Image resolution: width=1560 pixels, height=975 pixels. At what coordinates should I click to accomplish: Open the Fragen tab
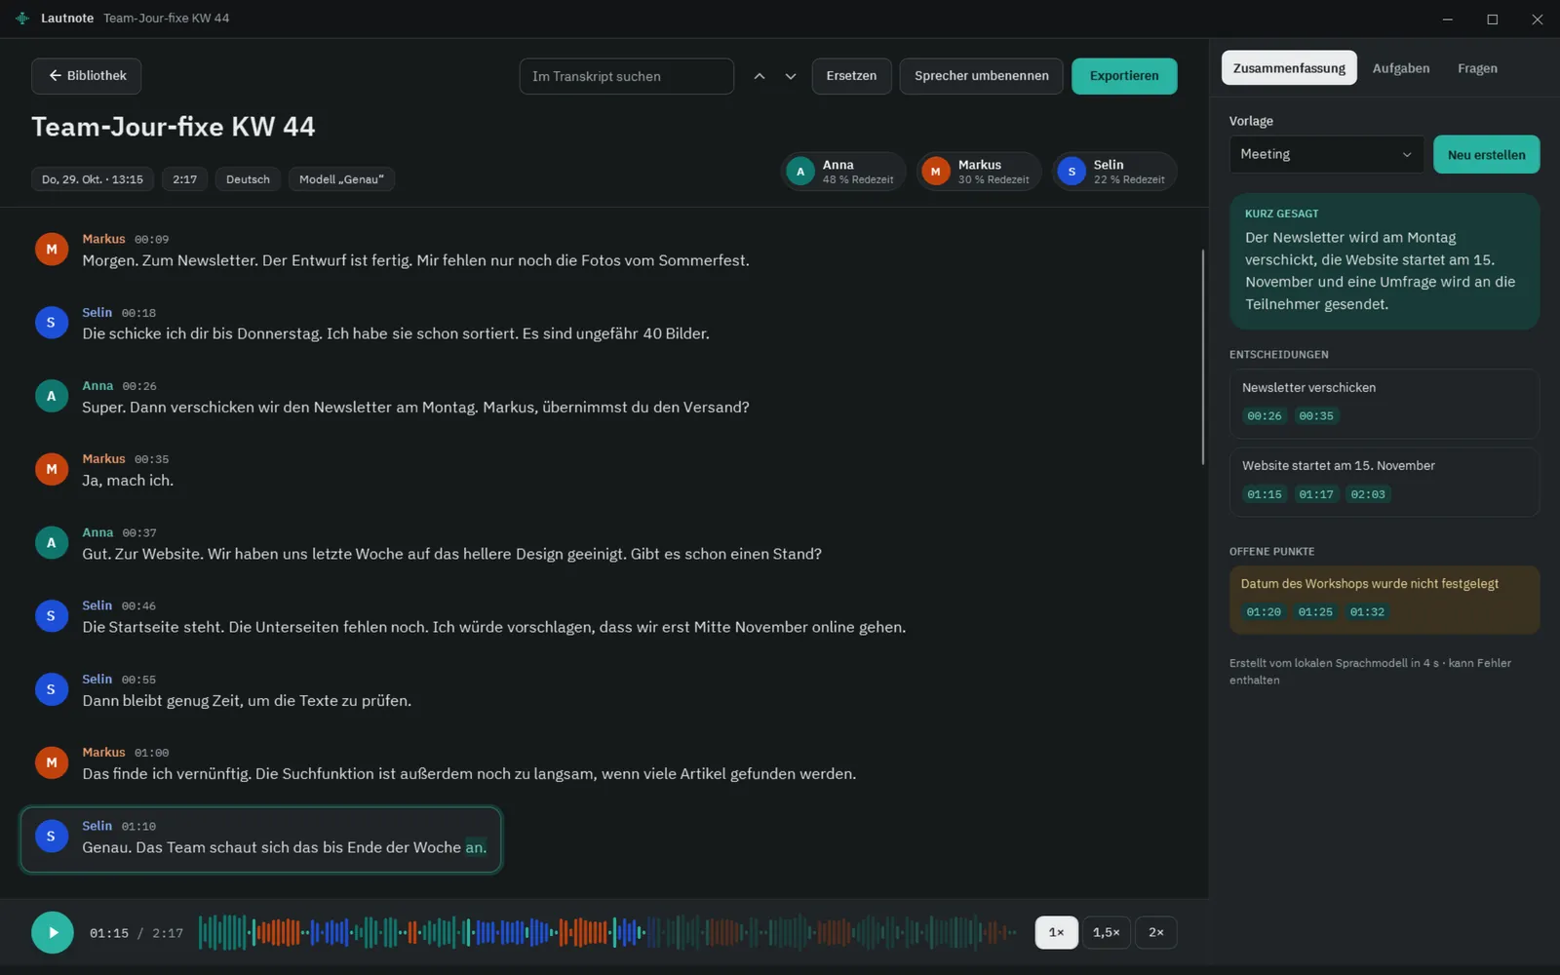click(1477, 68)
